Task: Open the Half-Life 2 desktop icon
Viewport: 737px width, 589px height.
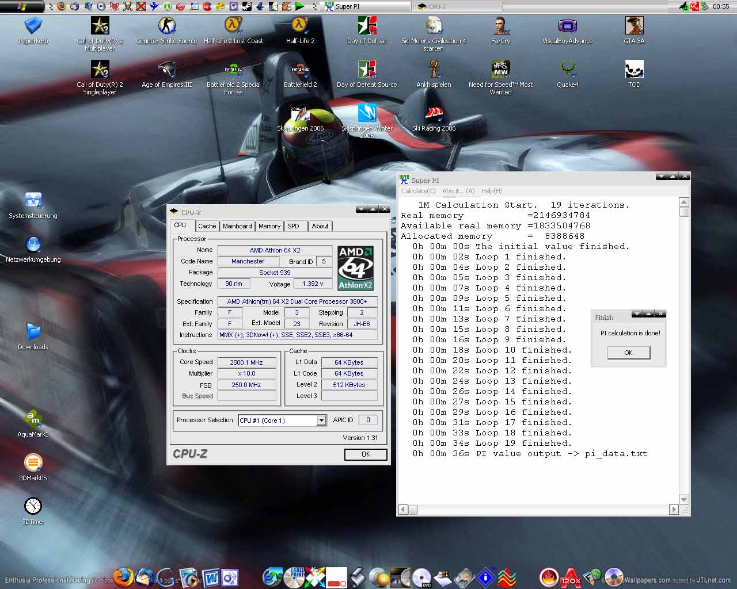Action: tap(300, 26)
